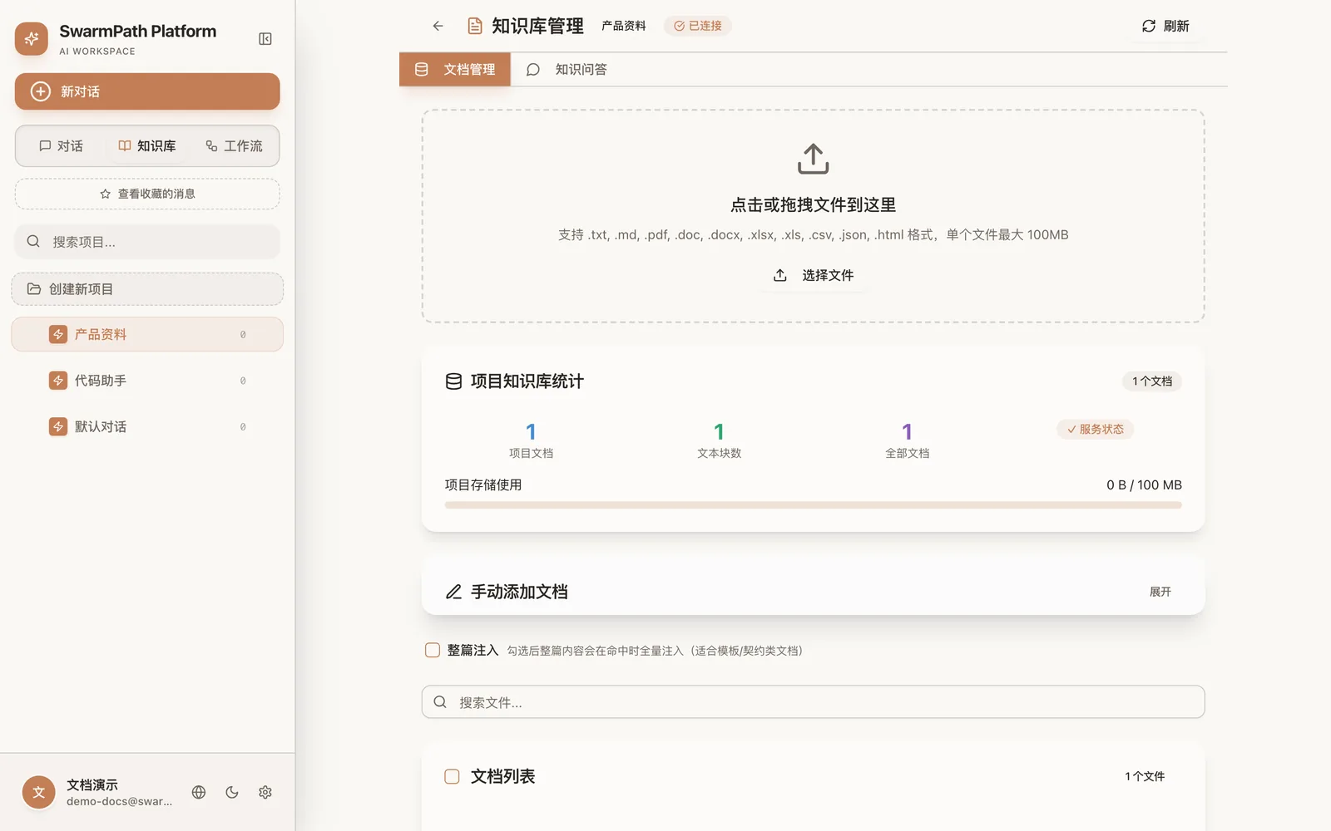Click the 手动添加文档 pencil icon
The width and height of the screenshot is (1331, 831).
[x=453, y=592]
